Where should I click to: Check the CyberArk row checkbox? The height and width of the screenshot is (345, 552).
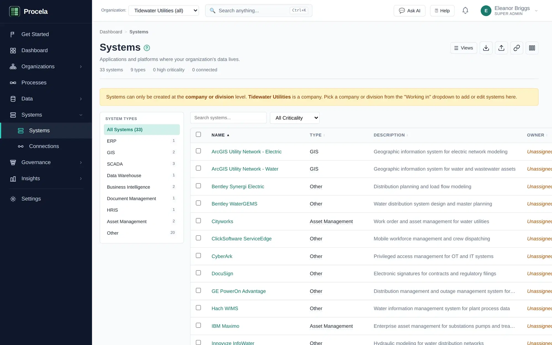click(x=198, y=256)
